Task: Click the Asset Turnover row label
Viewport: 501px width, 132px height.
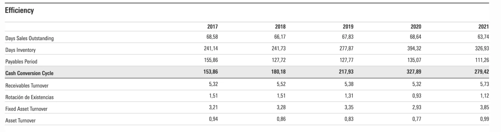Action: 21,121
